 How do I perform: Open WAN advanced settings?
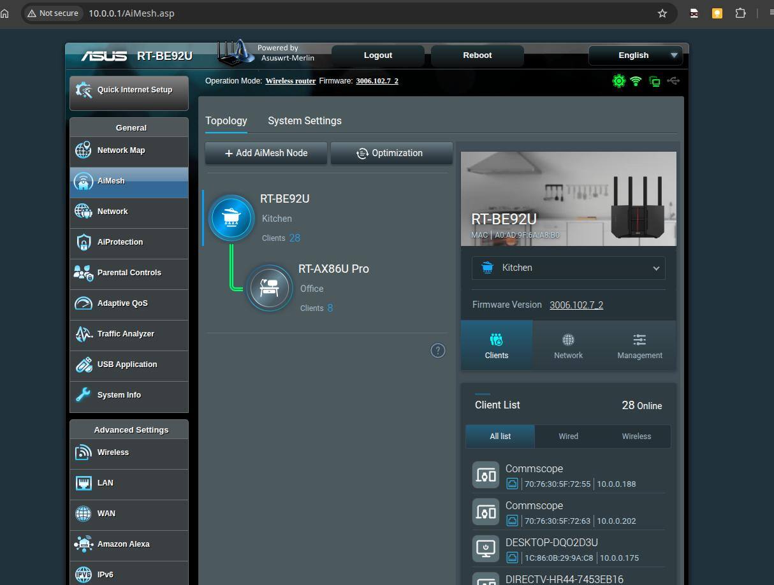(x=129, y=514)
